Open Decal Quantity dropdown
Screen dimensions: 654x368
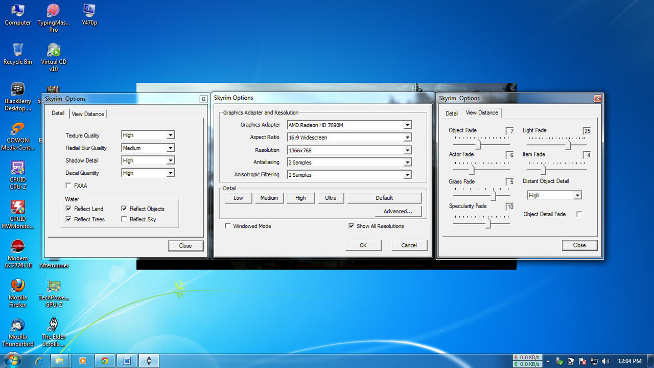point(148,173)
